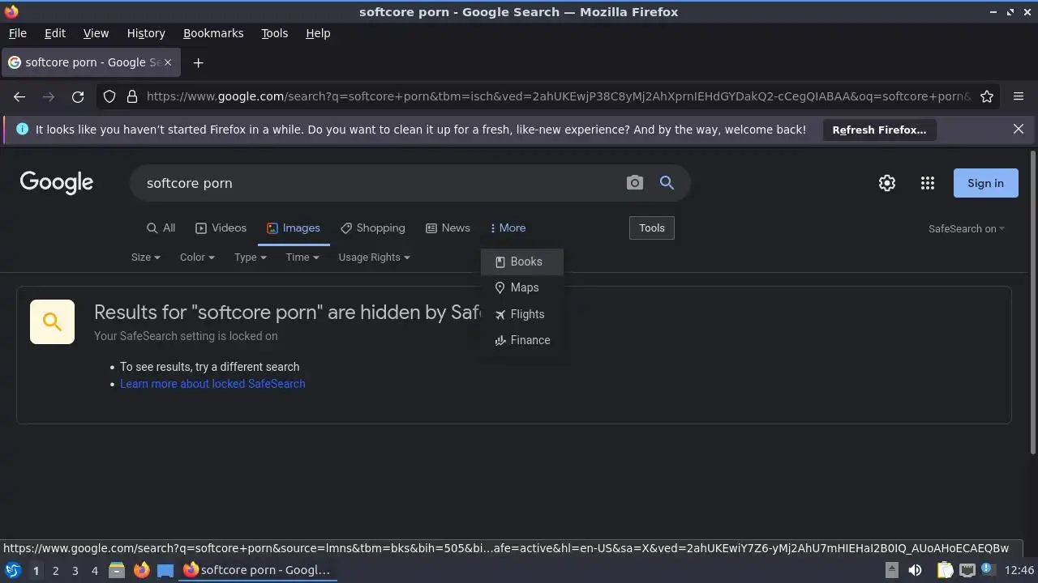Dismiss the Firefox refresh notification bar
This screenshot has height=583, width=1038.
[x=1019, y=129]
